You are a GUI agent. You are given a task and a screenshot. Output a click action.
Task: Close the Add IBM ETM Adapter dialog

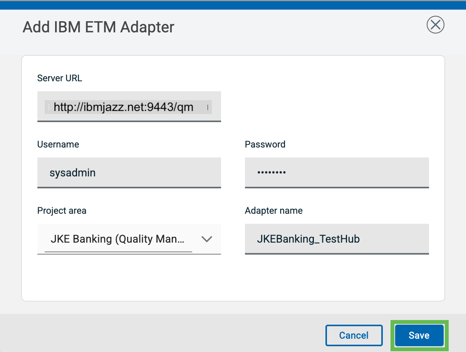coord(436,25)
